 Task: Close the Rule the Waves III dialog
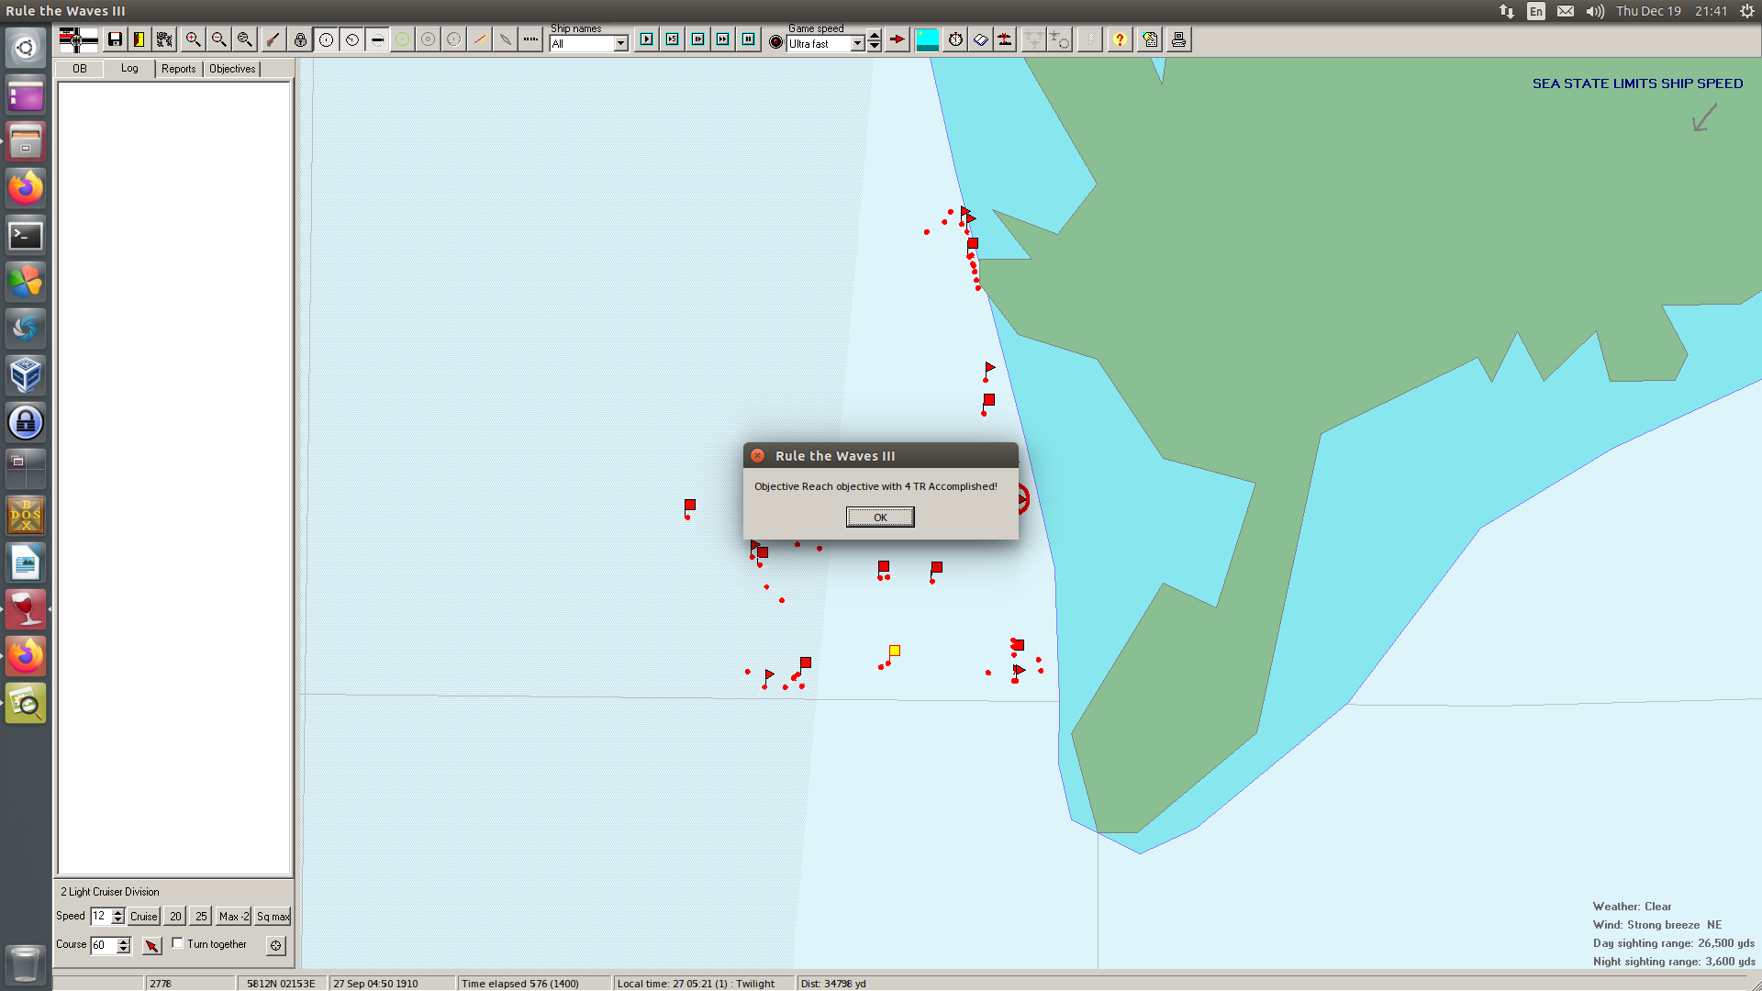tap(758, 456)
